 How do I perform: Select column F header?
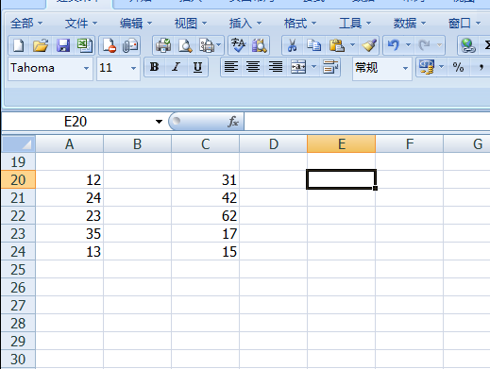click(x=410, y=144)
